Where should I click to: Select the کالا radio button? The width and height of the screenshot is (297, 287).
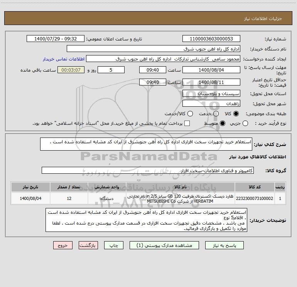coord(236,114)
